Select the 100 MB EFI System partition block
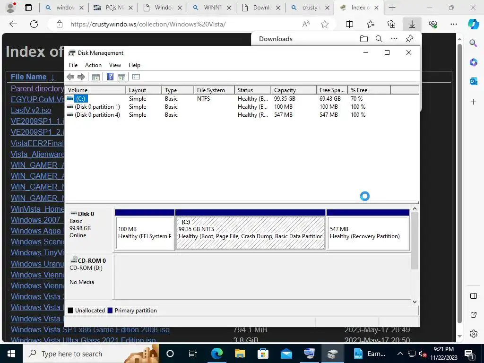This screenshot has height=363, width=484. pyautogui.click(x=145, y=230)
